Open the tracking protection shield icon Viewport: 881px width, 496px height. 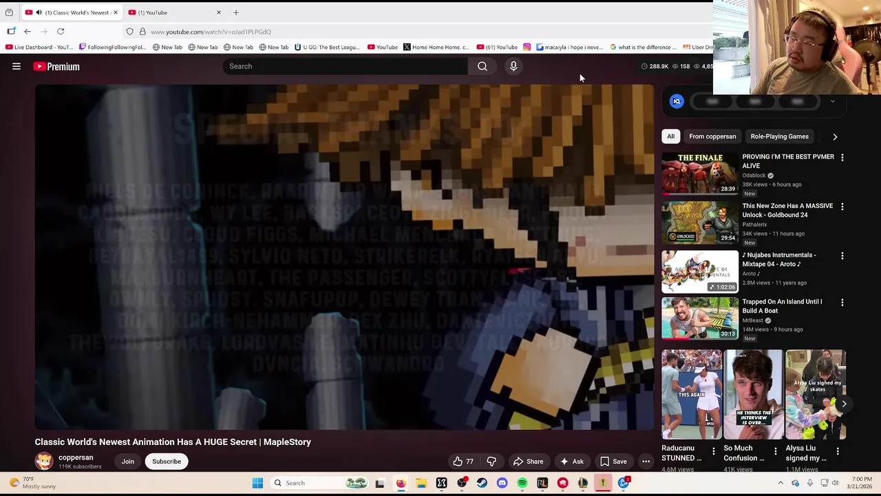(x=129, y=32)
